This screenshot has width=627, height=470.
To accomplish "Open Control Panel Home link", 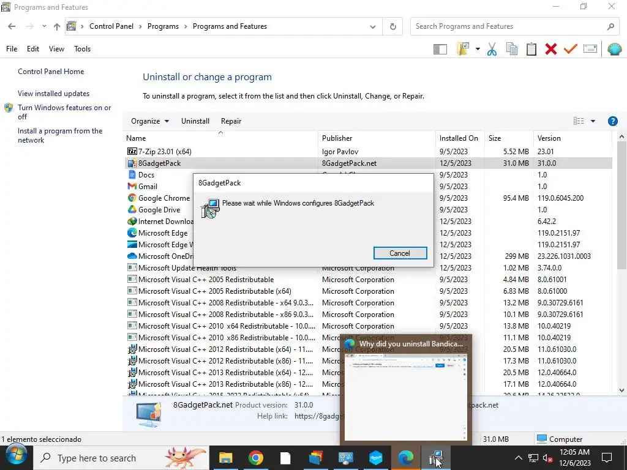I will (x=51, y=72).
